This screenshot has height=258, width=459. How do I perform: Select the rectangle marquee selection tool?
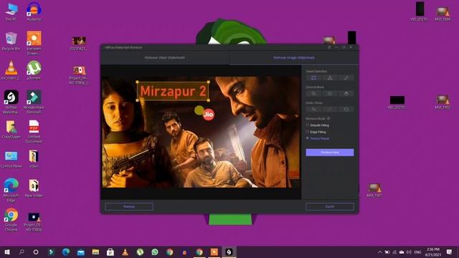pyautogui.click(x=313, y=78)
